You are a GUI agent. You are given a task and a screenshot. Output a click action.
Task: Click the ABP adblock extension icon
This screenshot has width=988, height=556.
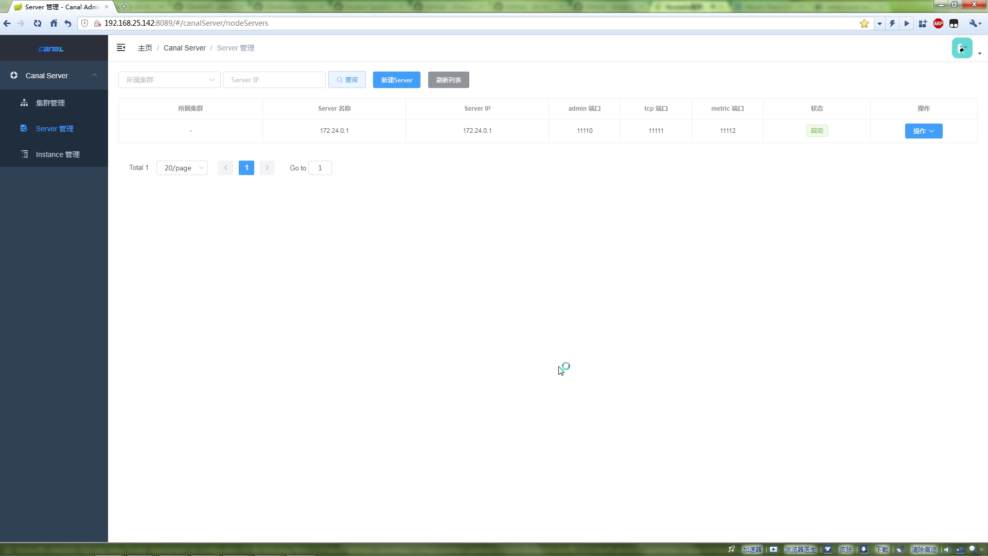[938, 24]
